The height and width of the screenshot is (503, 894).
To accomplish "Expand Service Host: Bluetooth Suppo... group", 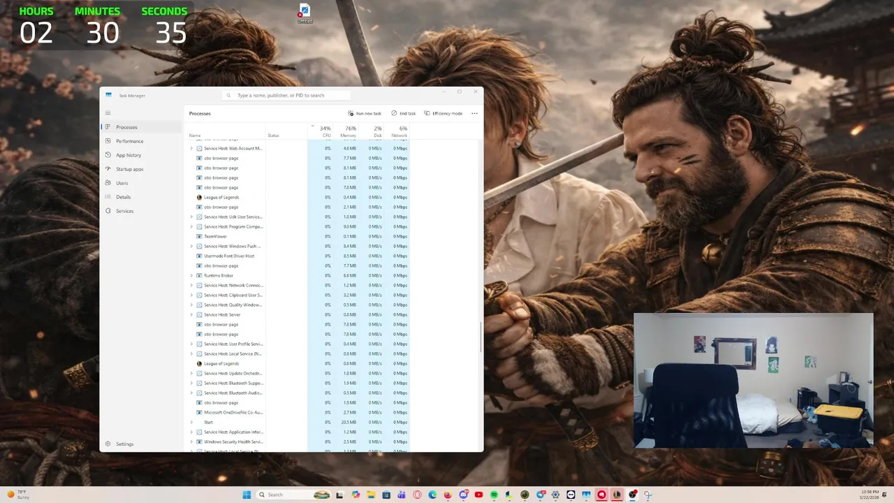I will pyautogui.click(x=191, y=383).
